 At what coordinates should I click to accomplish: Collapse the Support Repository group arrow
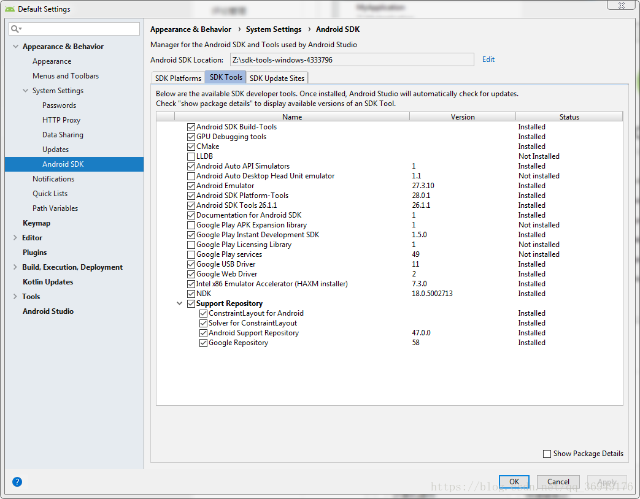coord(179,303)
